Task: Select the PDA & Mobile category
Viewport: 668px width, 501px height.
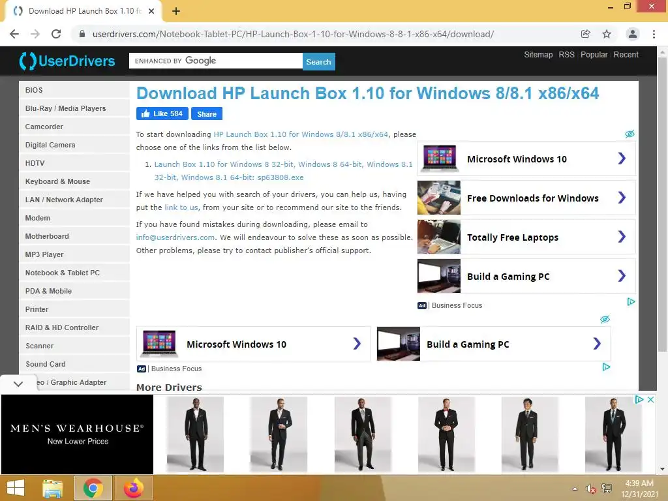Action: coord(74,292)
